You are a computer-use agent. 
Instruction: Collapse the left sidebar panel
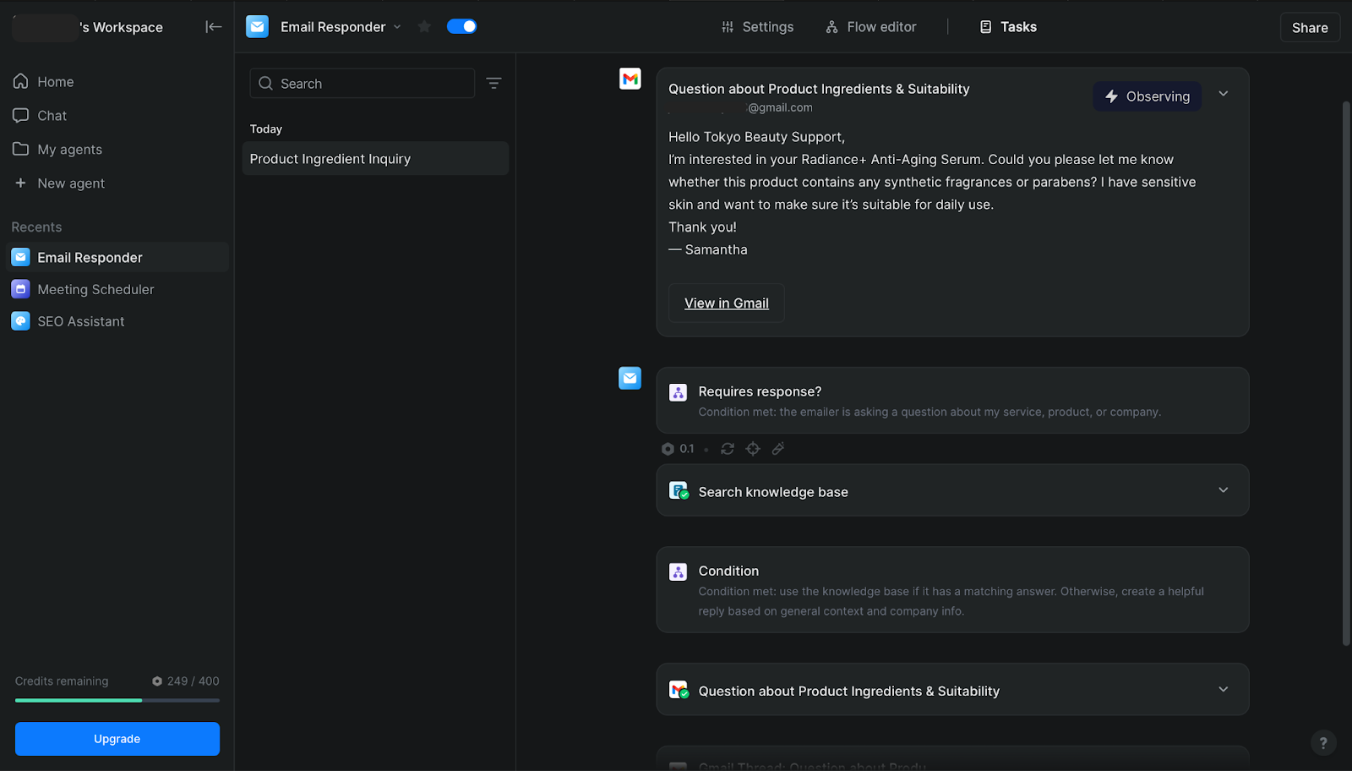click(x=213, y=27)
